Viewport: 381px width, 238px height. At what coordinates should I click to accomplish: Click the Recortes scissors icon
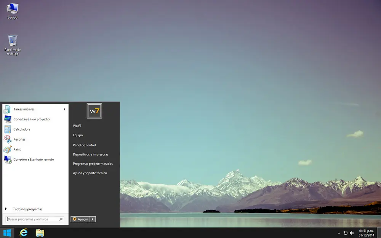[x=7, y=139]
